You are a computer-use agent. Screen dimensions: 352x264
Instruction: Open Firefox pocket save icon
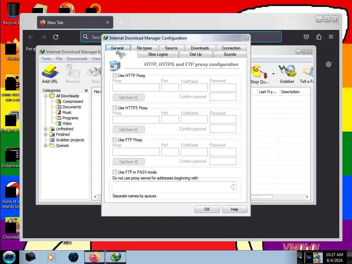click(x=306, y=37)
